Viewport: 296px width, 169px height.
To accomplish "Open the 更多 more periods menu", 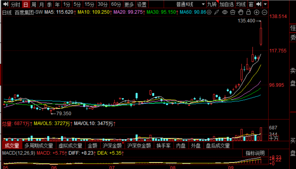I will (x=129, y=4).
